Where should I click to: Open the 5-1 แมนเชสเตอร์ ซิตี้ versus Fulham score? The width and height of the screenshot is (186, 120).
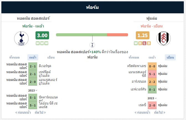pos(152,74)
